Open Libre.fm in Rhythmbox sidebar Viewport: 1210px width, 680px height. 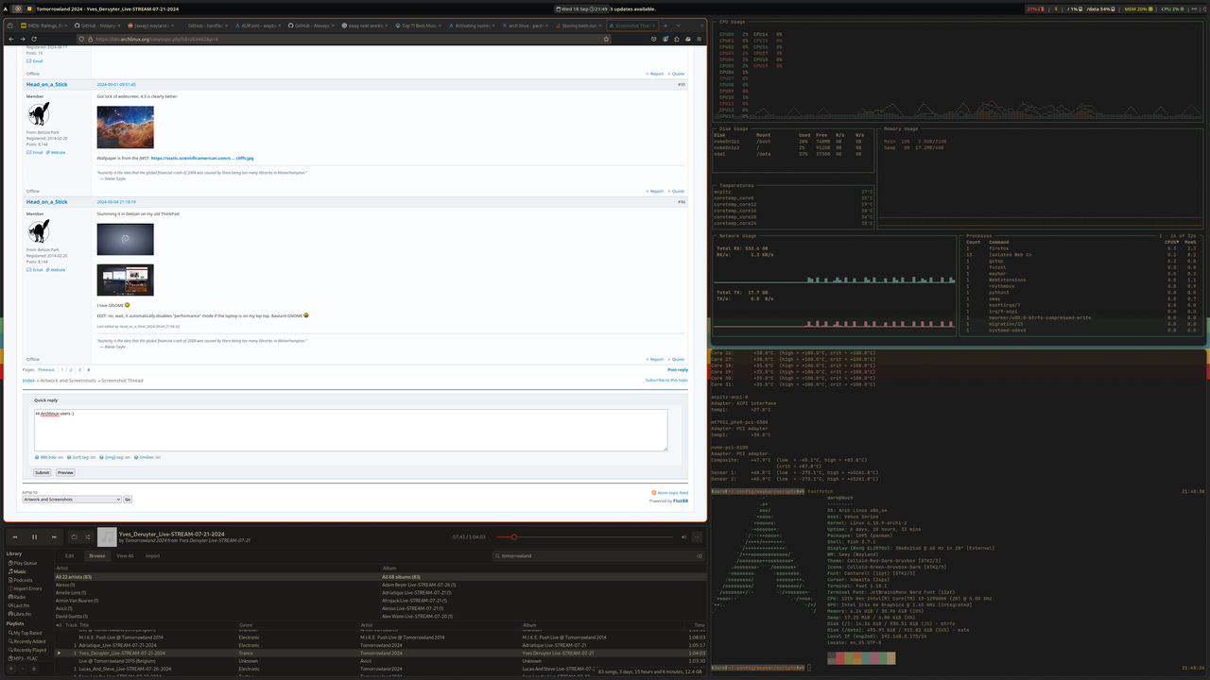pyautogui.click(x=20, y=614)
